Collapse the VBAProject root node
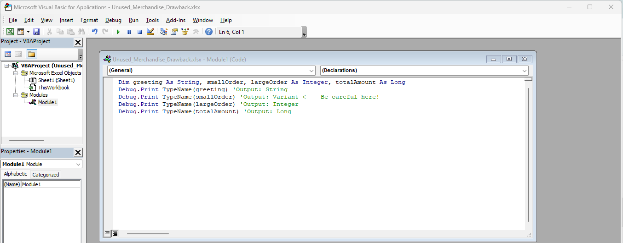 (6, 66)
